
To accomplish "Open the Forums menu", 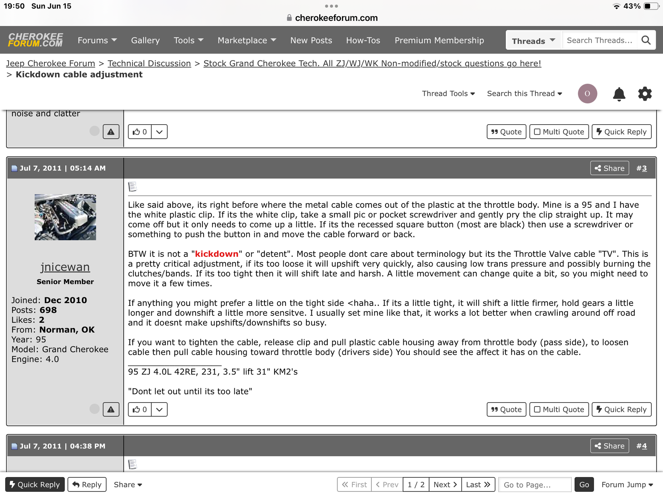I will pyautogui.click(x=97, y=40).
